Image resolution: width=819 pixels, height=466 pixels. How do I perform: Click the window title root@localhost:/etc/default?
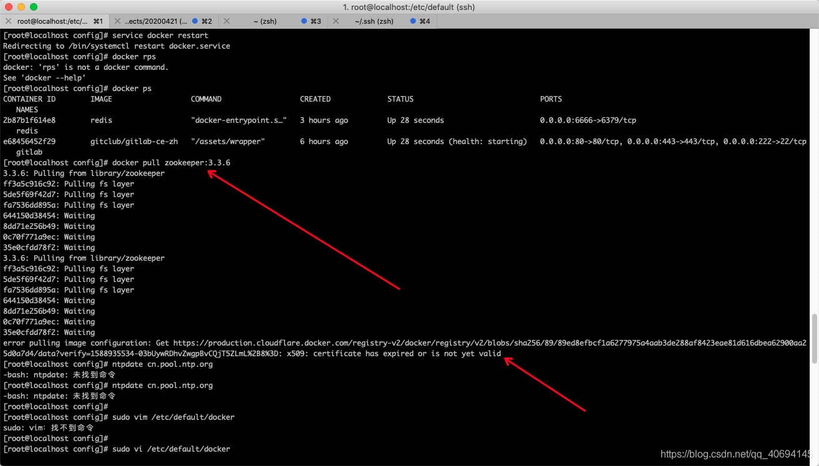tap(409, 7)
